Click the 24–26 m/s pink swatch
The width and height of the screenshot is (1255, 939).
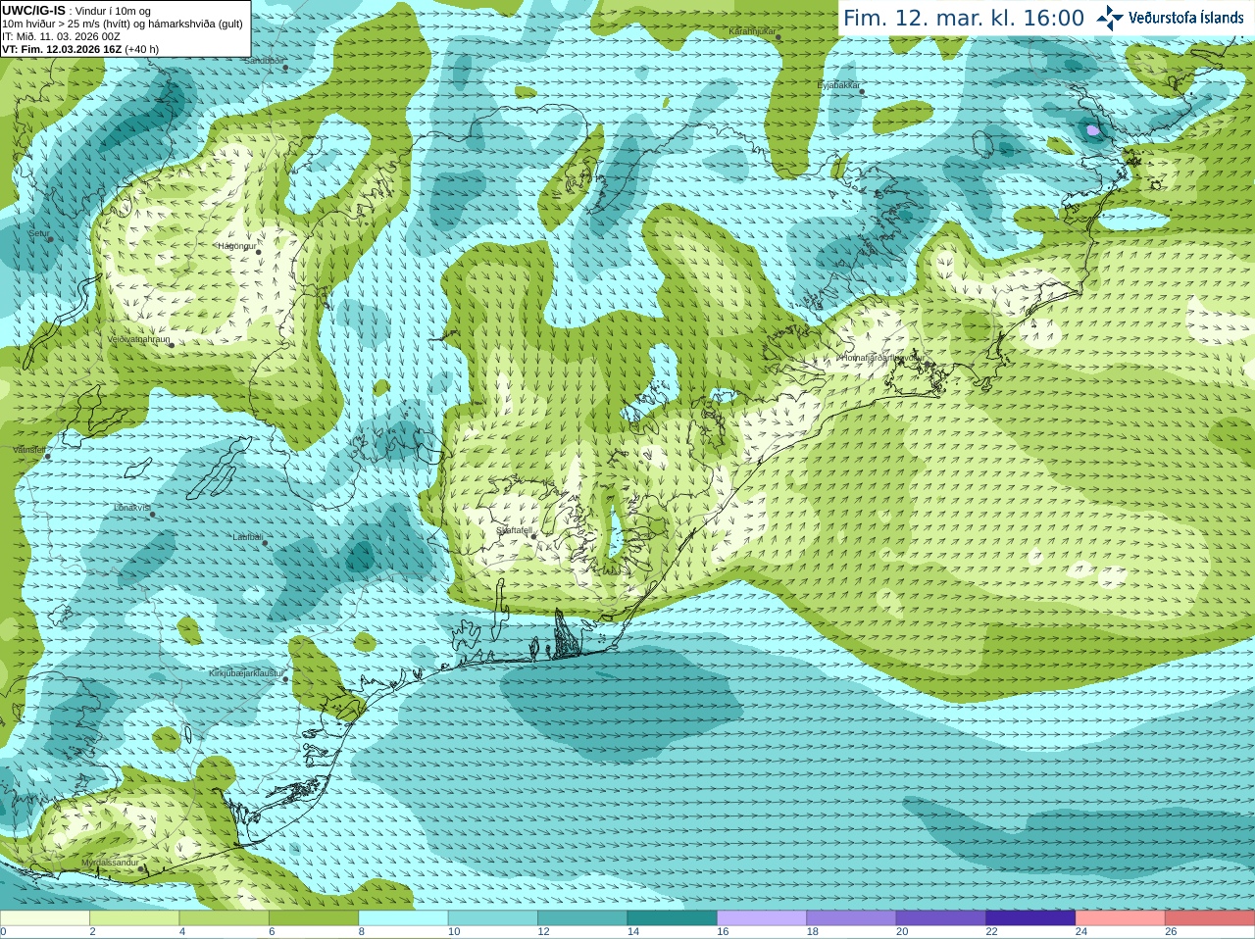(x=1121, y=918)
